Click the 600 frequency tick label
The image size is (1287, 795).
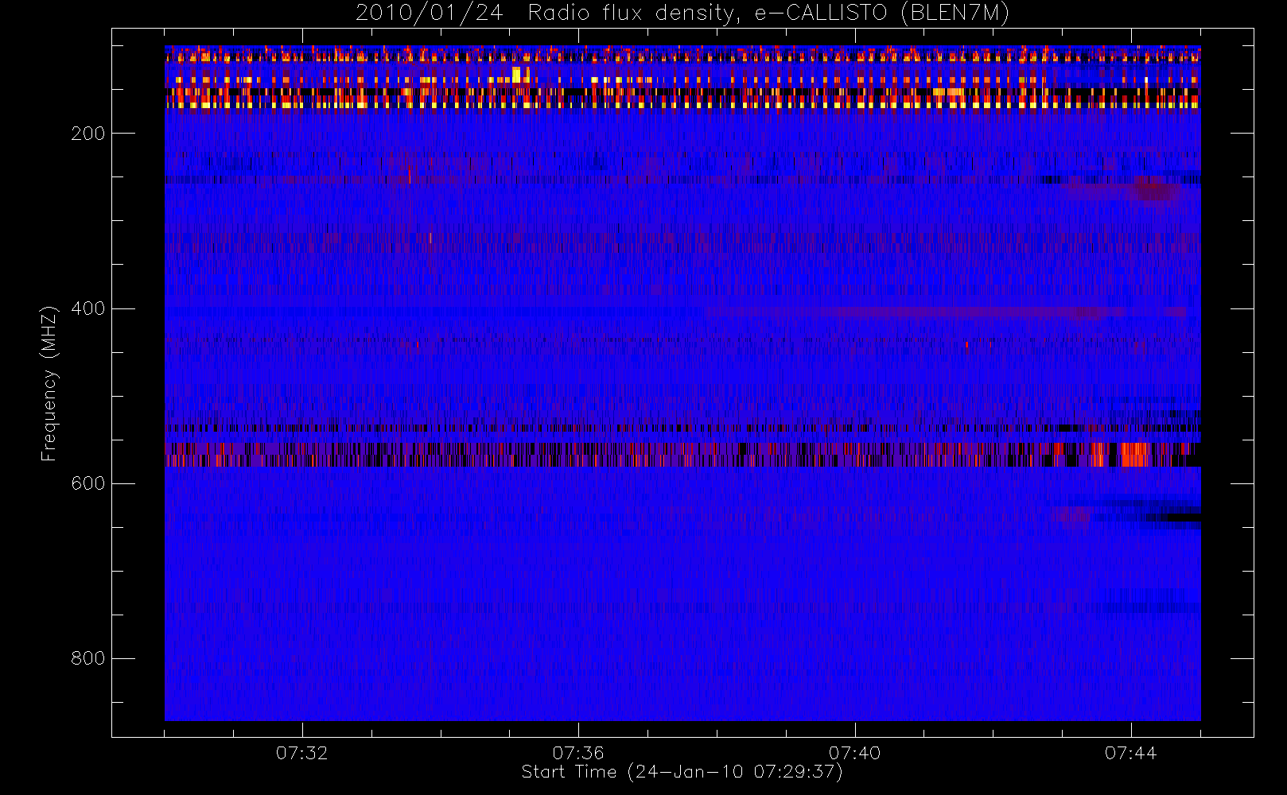pos(87,483)
